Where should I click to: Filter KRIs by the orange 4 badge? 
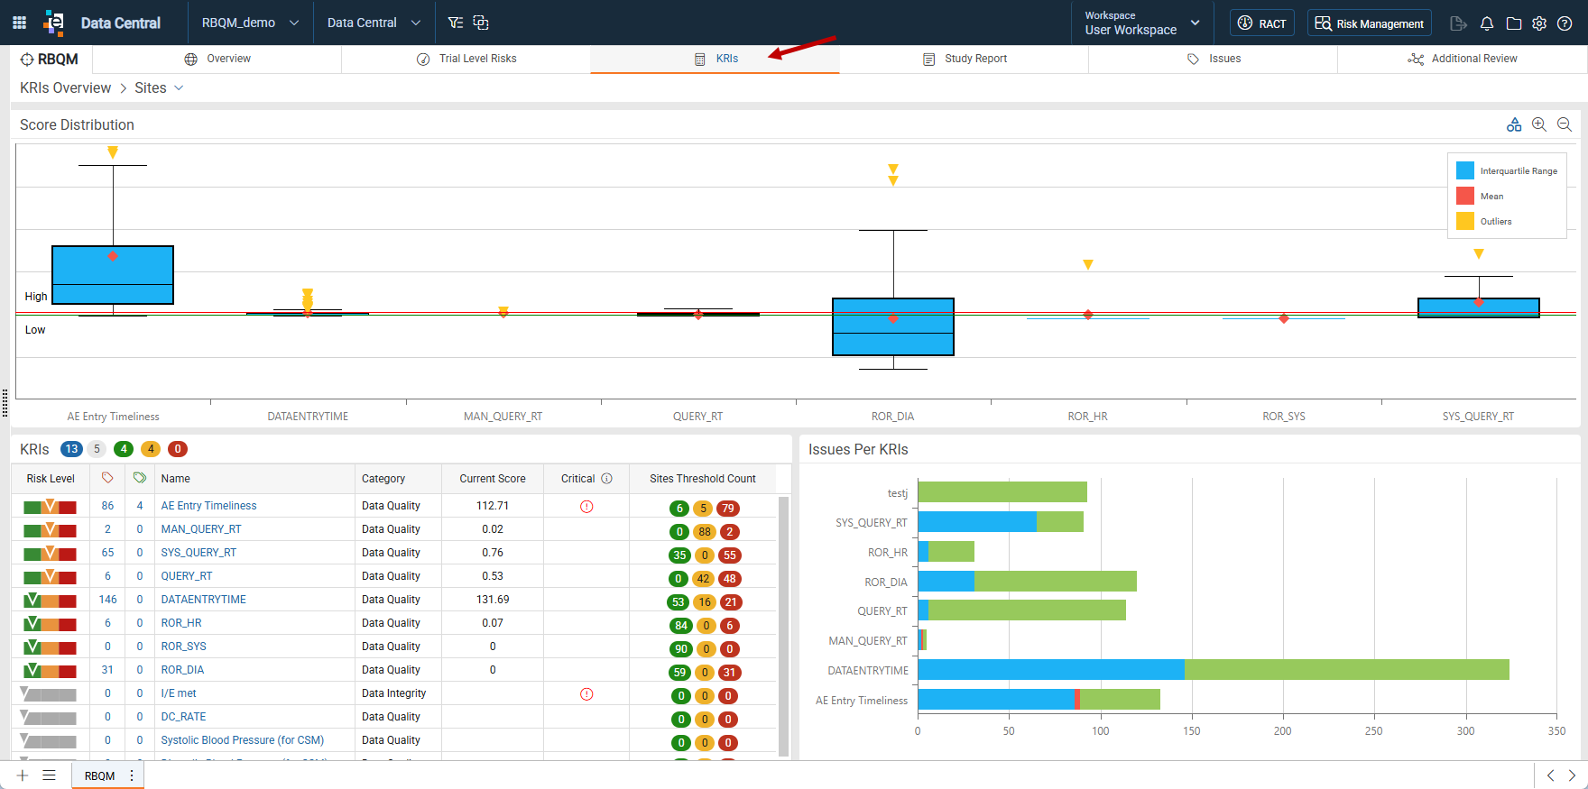(152, 449)
